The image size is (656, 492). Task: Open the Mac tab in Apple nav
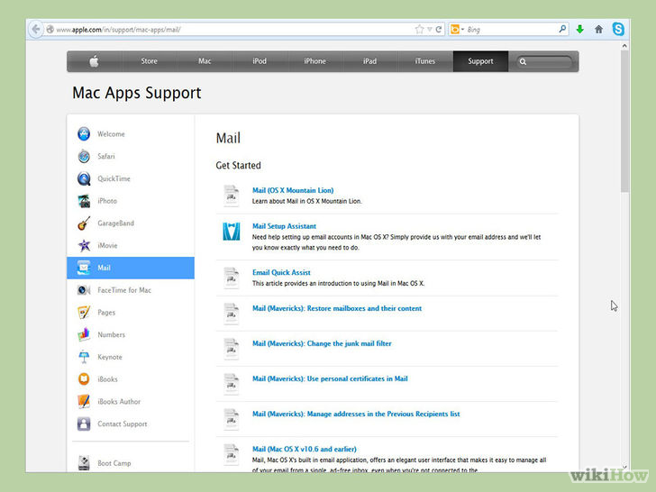205,61
